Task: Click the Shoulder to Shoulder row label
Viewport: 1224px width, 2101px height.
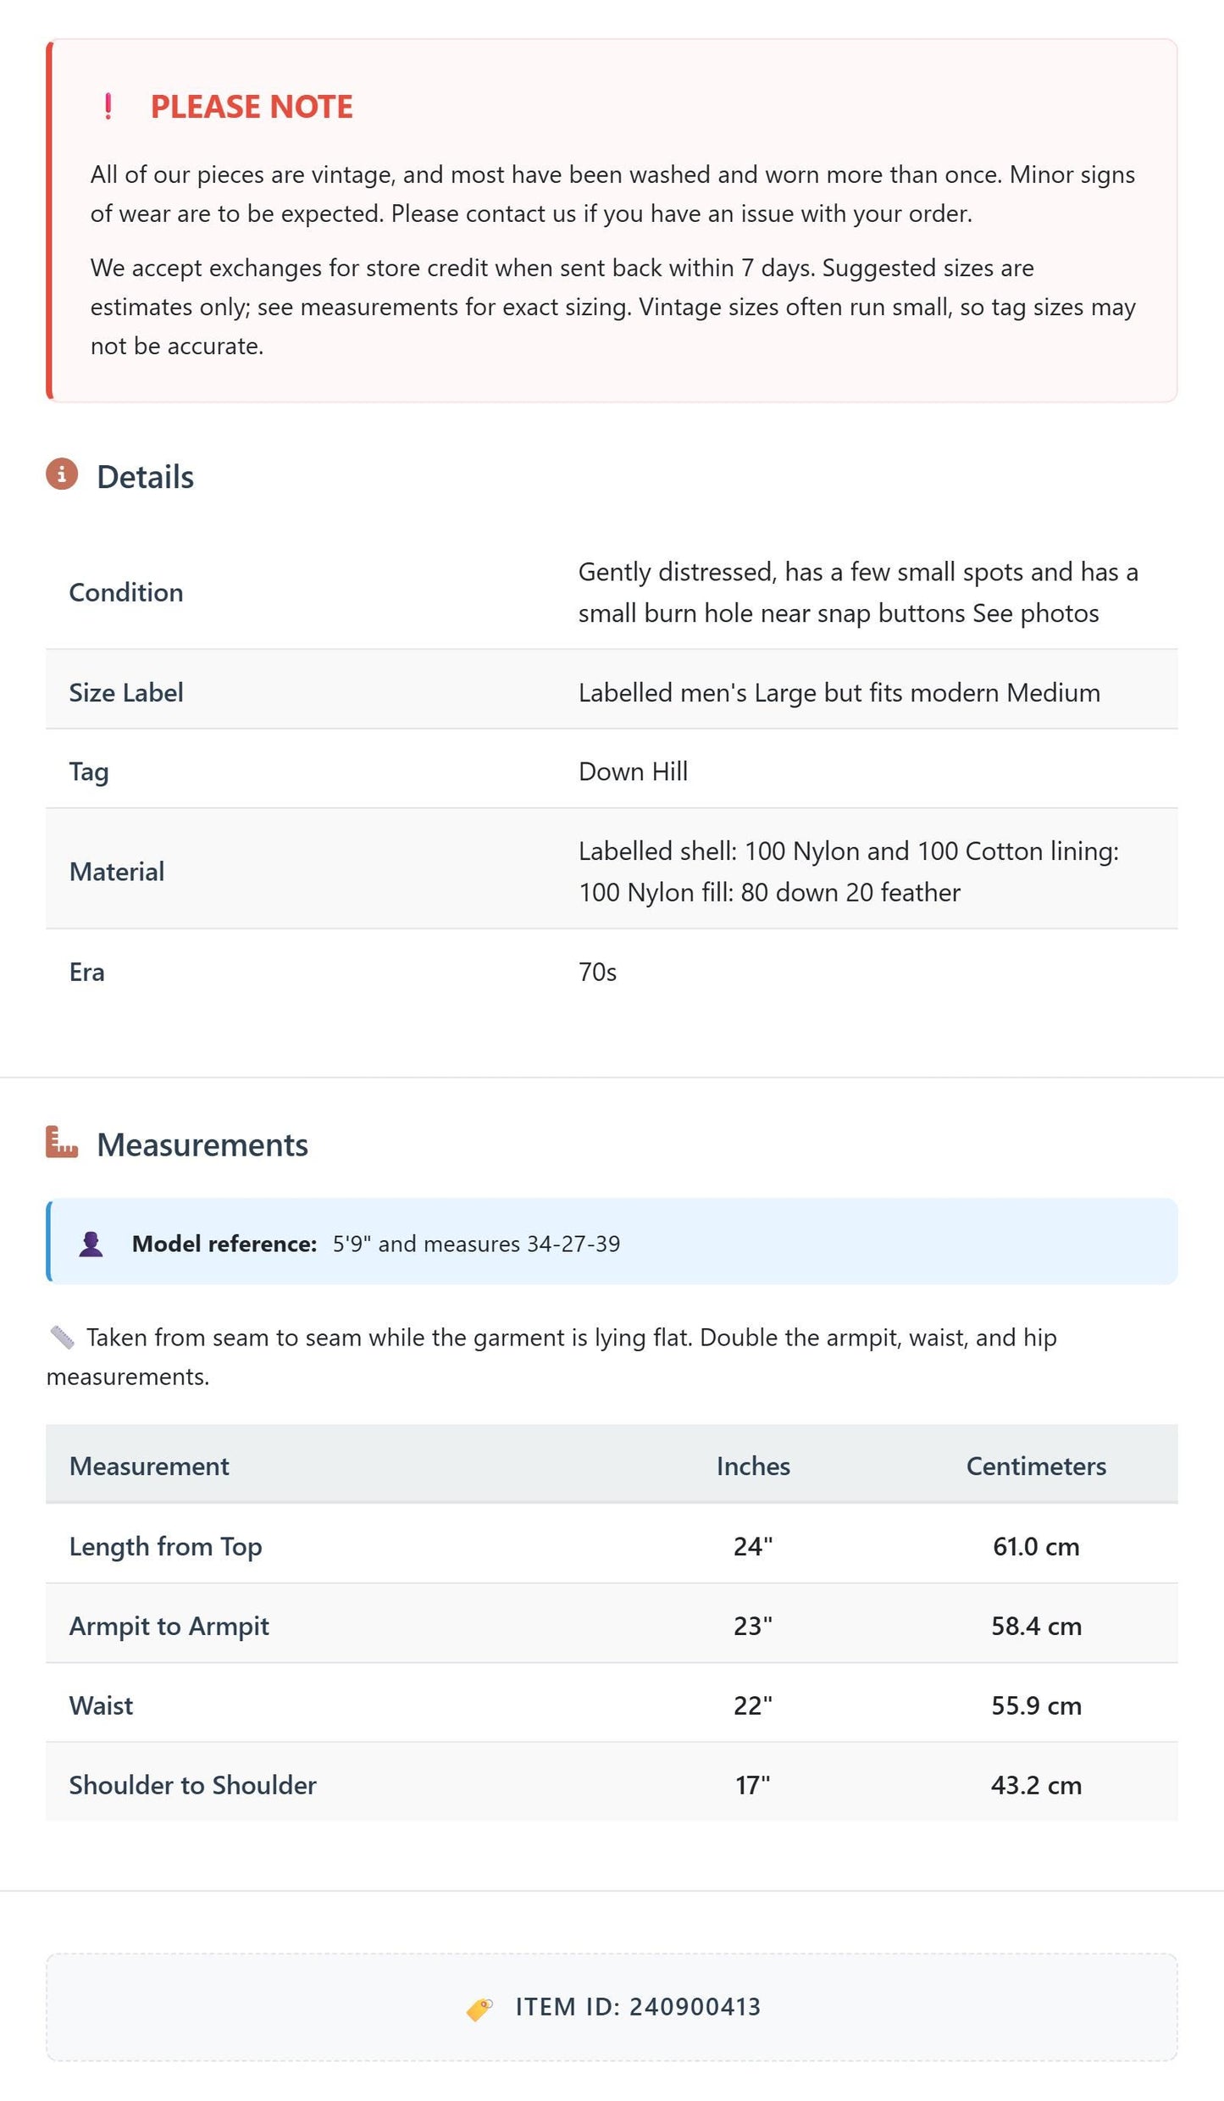Action: (x=193, y=1786)
